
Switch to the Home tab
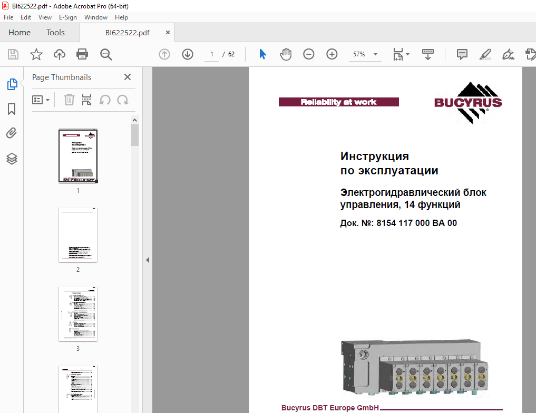[20, 33]
